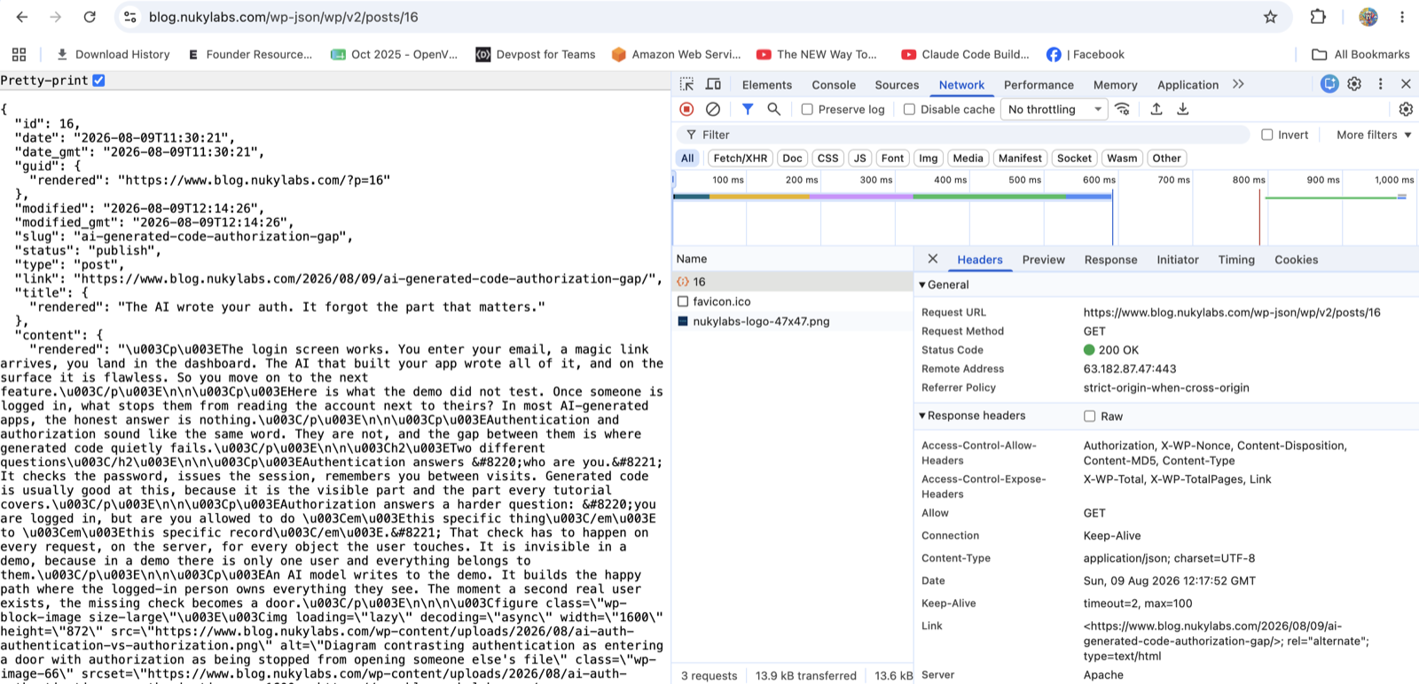The width and height of the screenshot is (1419, 684).
Task: Click the browser address bar URL
Action: [x=283, y=17]
